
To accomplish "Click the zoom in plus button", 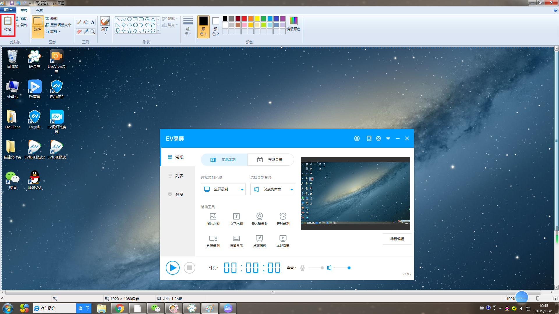I will 555,299.
